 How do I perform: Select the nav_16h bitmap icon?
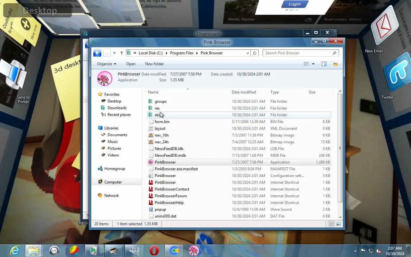click(151, 135)
